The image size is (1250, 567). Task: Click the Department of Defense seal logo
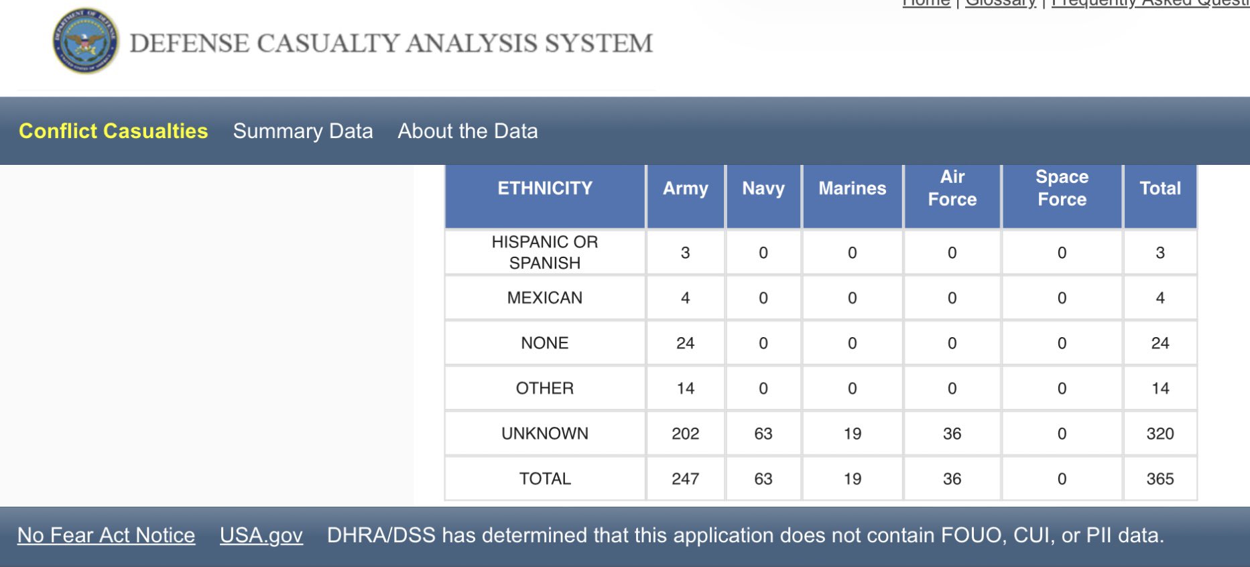[x=86, y=42]
